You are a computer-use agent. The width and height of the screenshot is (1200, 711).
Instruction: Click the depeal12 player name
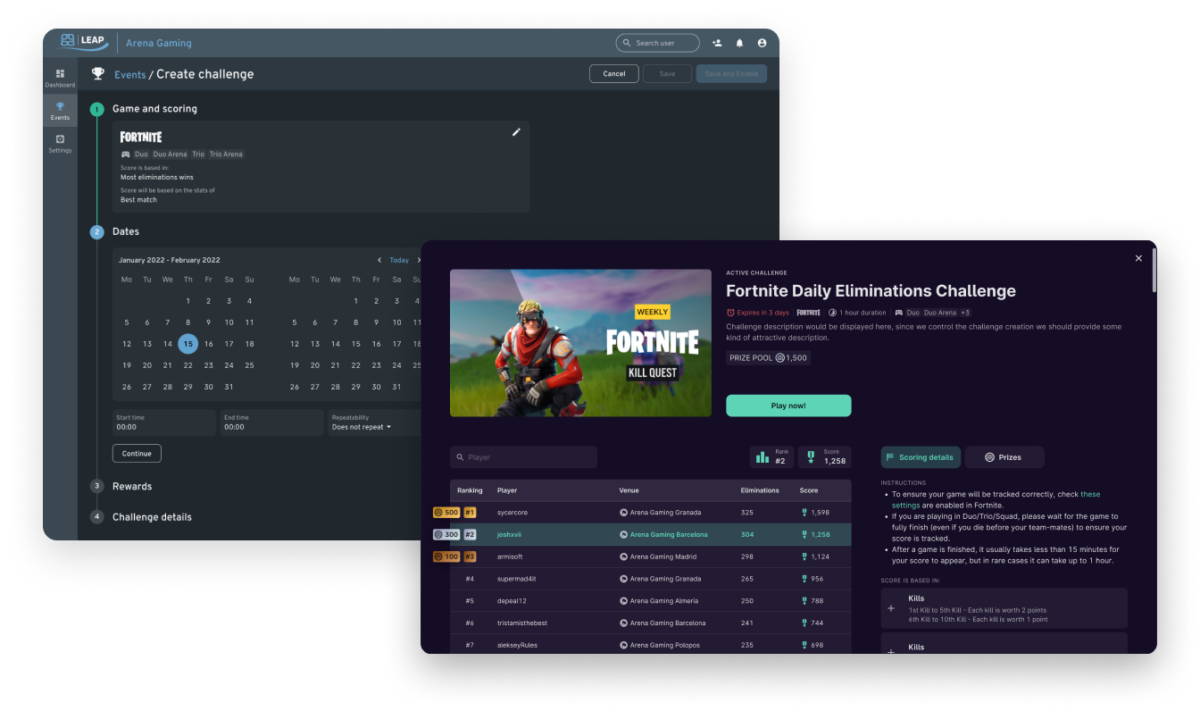coord(512,601)
